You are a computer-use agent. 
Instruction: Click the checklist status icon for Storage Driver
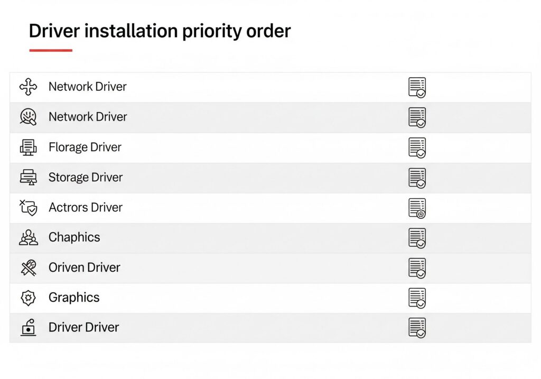click(x=417, y=178)
